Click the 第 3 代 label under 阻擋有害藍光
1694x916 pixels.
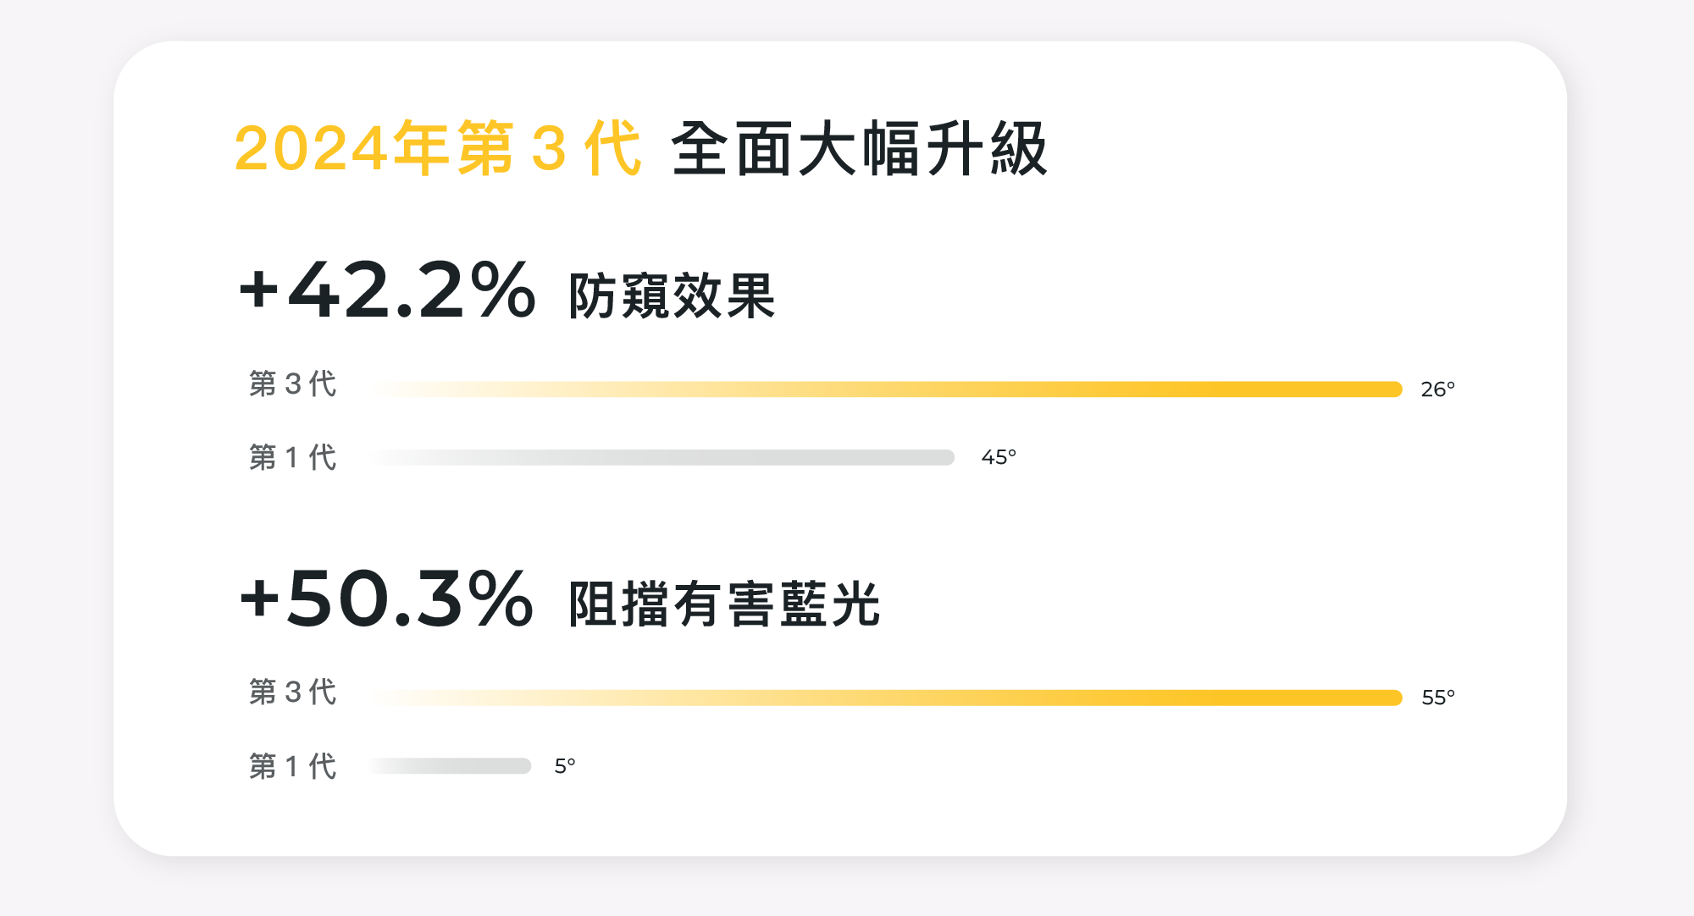292,692
